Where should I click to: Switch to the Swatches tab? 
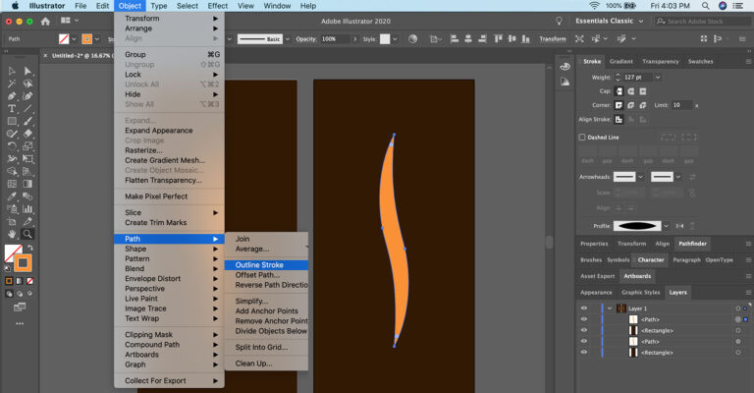click(700, 62)
